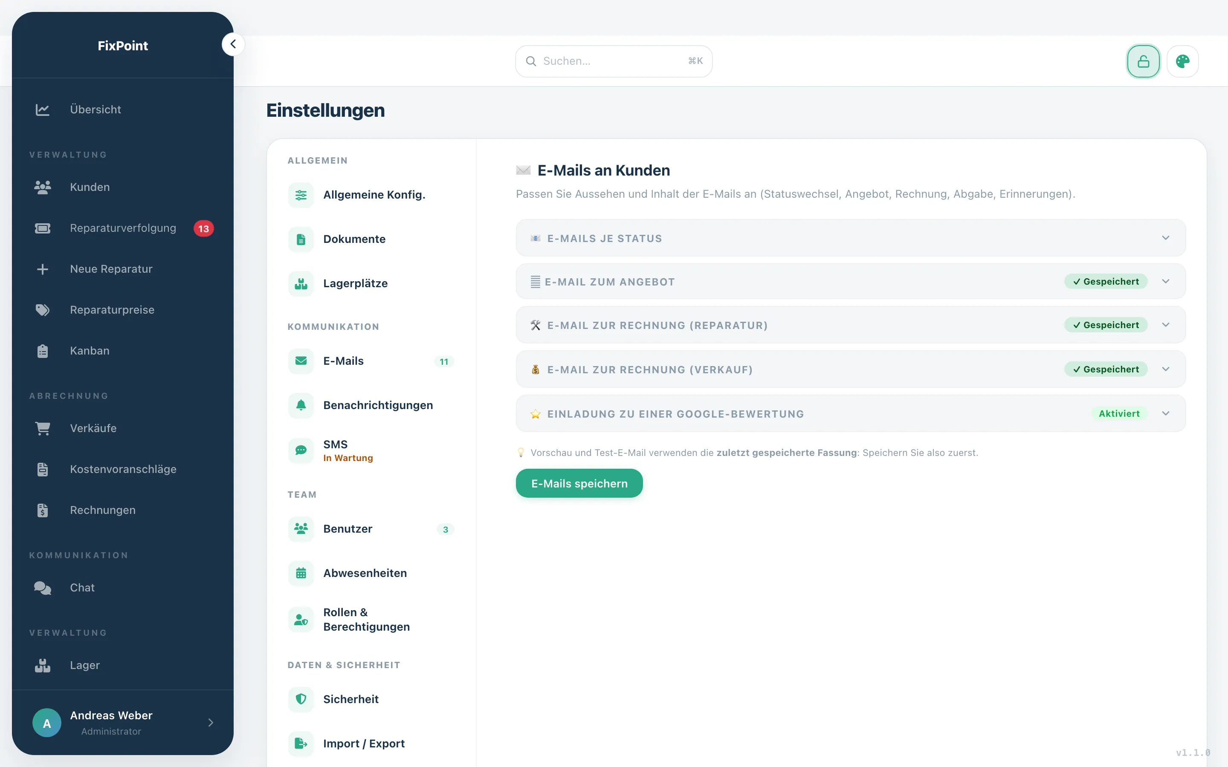Click the Rechnungen invoice icon

43,510
